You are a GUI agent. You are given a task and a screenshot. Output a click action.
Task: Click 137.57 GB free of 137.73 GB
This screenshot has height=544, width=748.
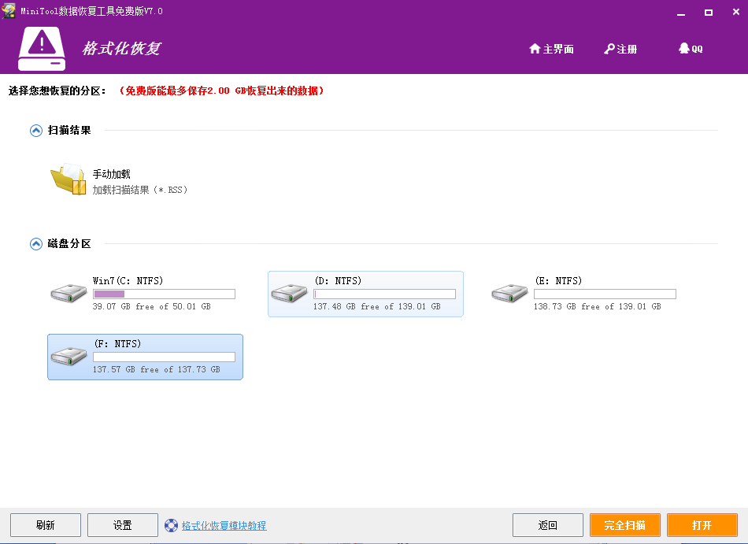pyautogui.click(x=157, y=369)
